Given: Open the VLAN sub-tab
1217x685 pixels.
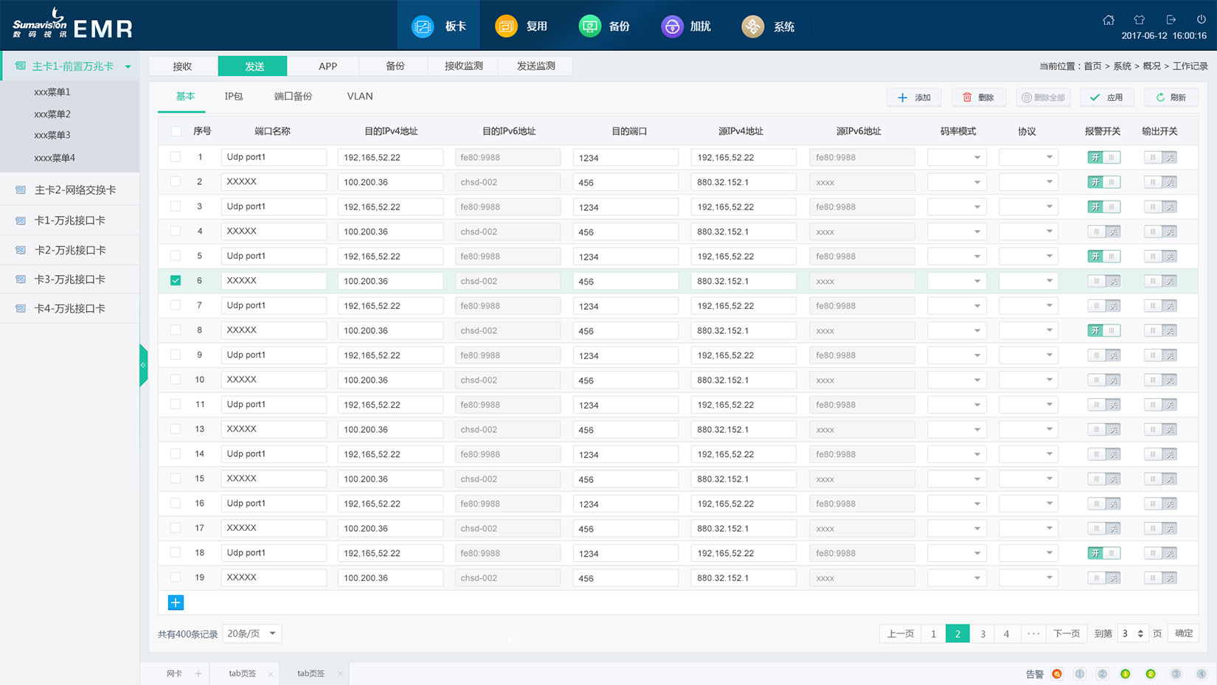Looking at the screenshot, I should [359, 96].
